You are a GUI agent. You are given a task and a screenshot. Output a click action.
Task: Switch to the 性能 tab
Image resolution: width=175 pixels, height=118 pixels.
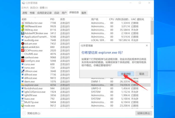32,13
